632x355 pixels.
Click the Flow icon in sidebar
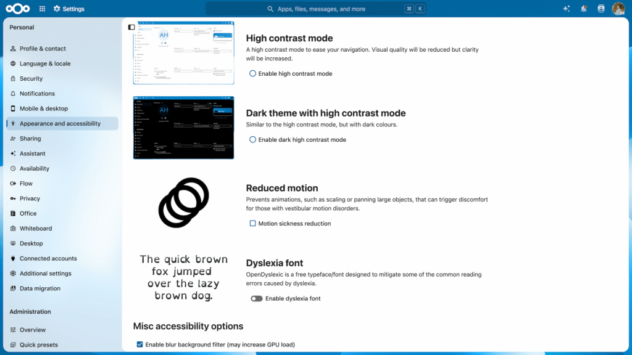click(13, 184)
